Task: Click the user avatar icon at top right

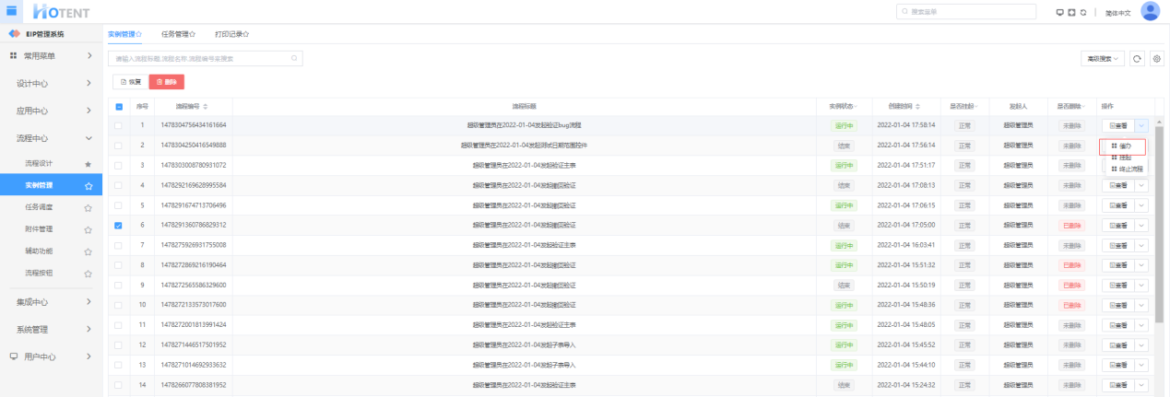Action: pyautogui.click(x=1150, y=11)
